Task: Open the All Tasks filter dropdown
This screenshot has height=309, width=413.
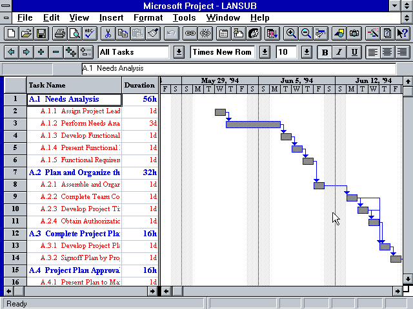Action: point(179,52)
